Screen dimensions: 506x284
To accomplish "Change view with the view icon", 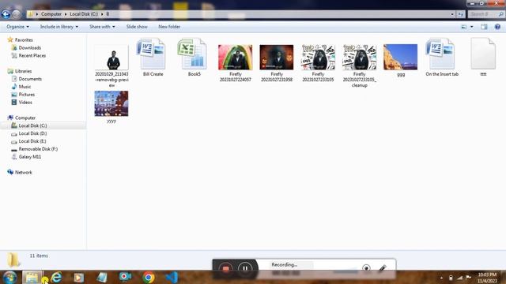I will (x=464, y=27).
